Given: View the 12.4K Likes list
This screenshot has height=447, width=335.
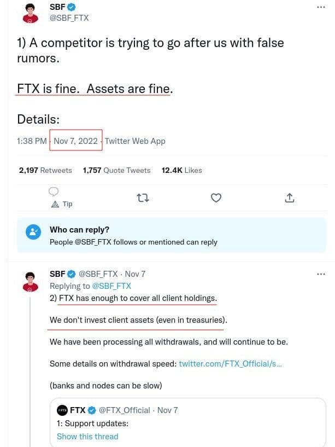Looking at the screenshot, I should tap(181, 170).
